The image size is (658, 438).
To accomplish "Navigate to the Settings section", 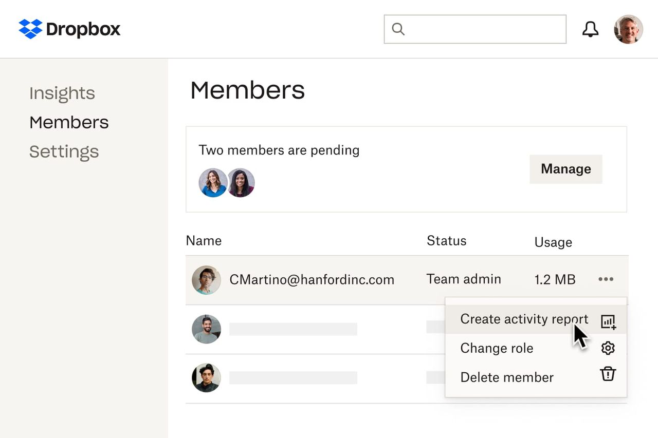I will [x=64, y=151].
